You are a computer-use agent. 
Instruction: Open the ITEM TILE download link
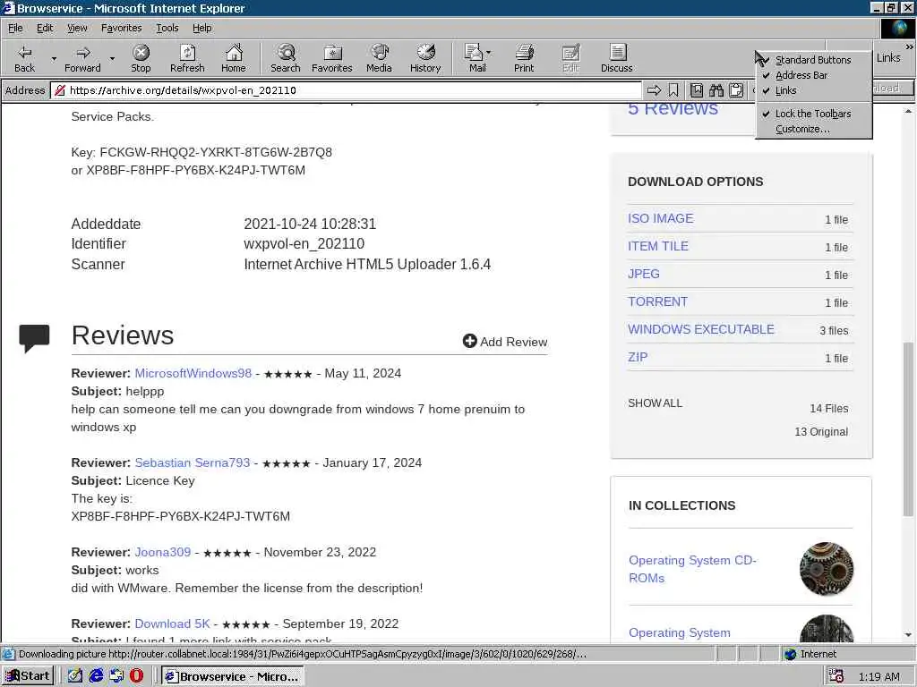(x=658, y=246)
